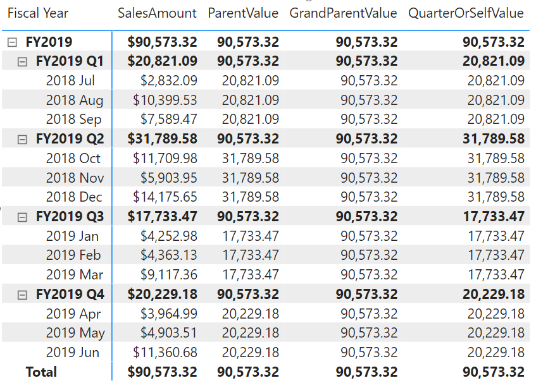Select the 2018 Aug row label

point(75,100)
